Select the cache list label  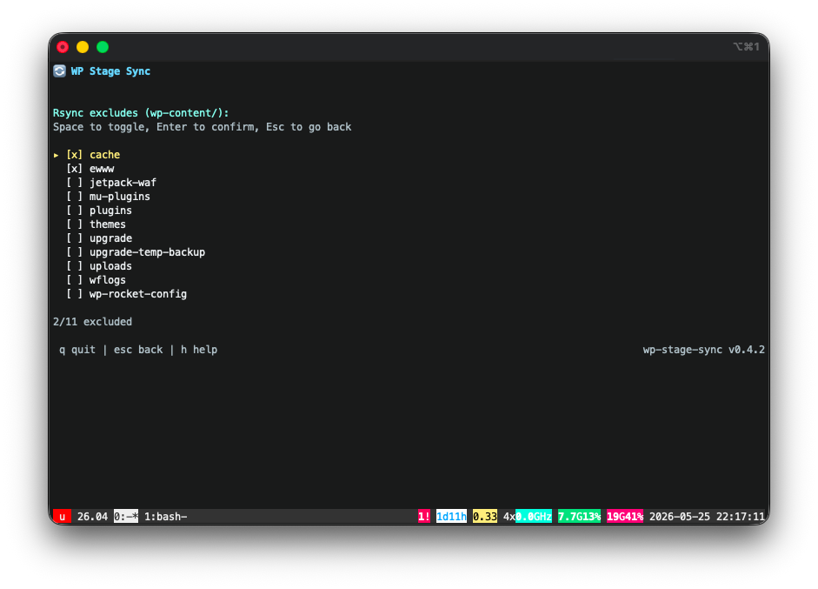point(105,155)
